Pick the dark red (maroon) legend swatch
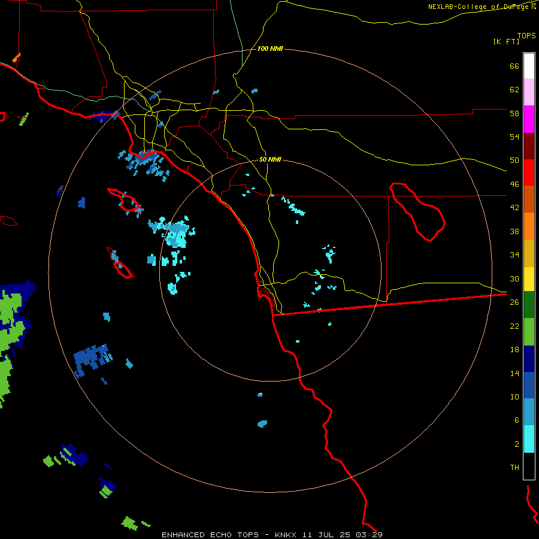The height and width of the screenshot is (539, 539). pos(529,146)
